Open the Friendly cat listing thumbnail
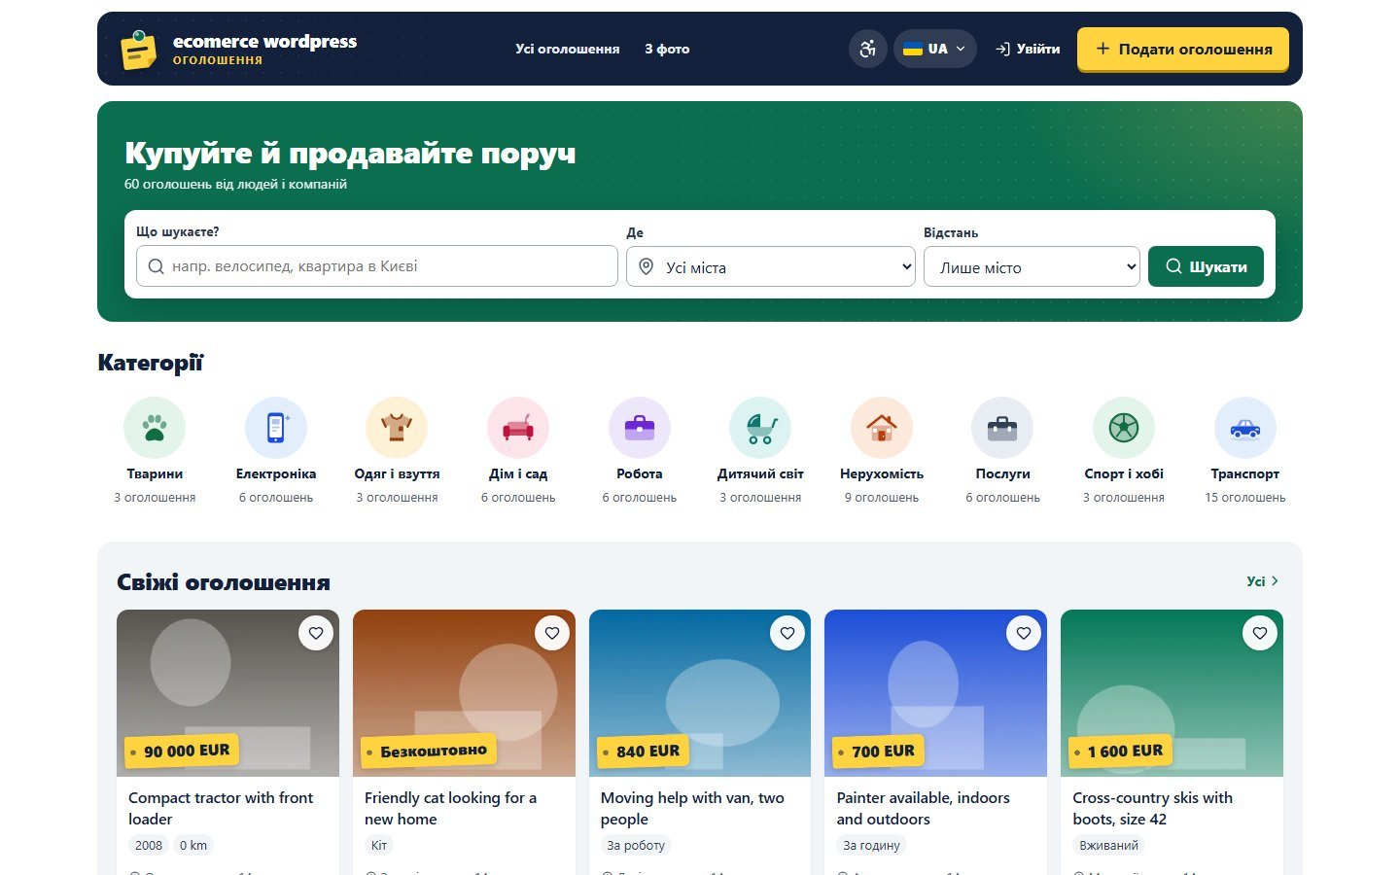Screen dimensions: 1400x875 [x=464, y=693]
